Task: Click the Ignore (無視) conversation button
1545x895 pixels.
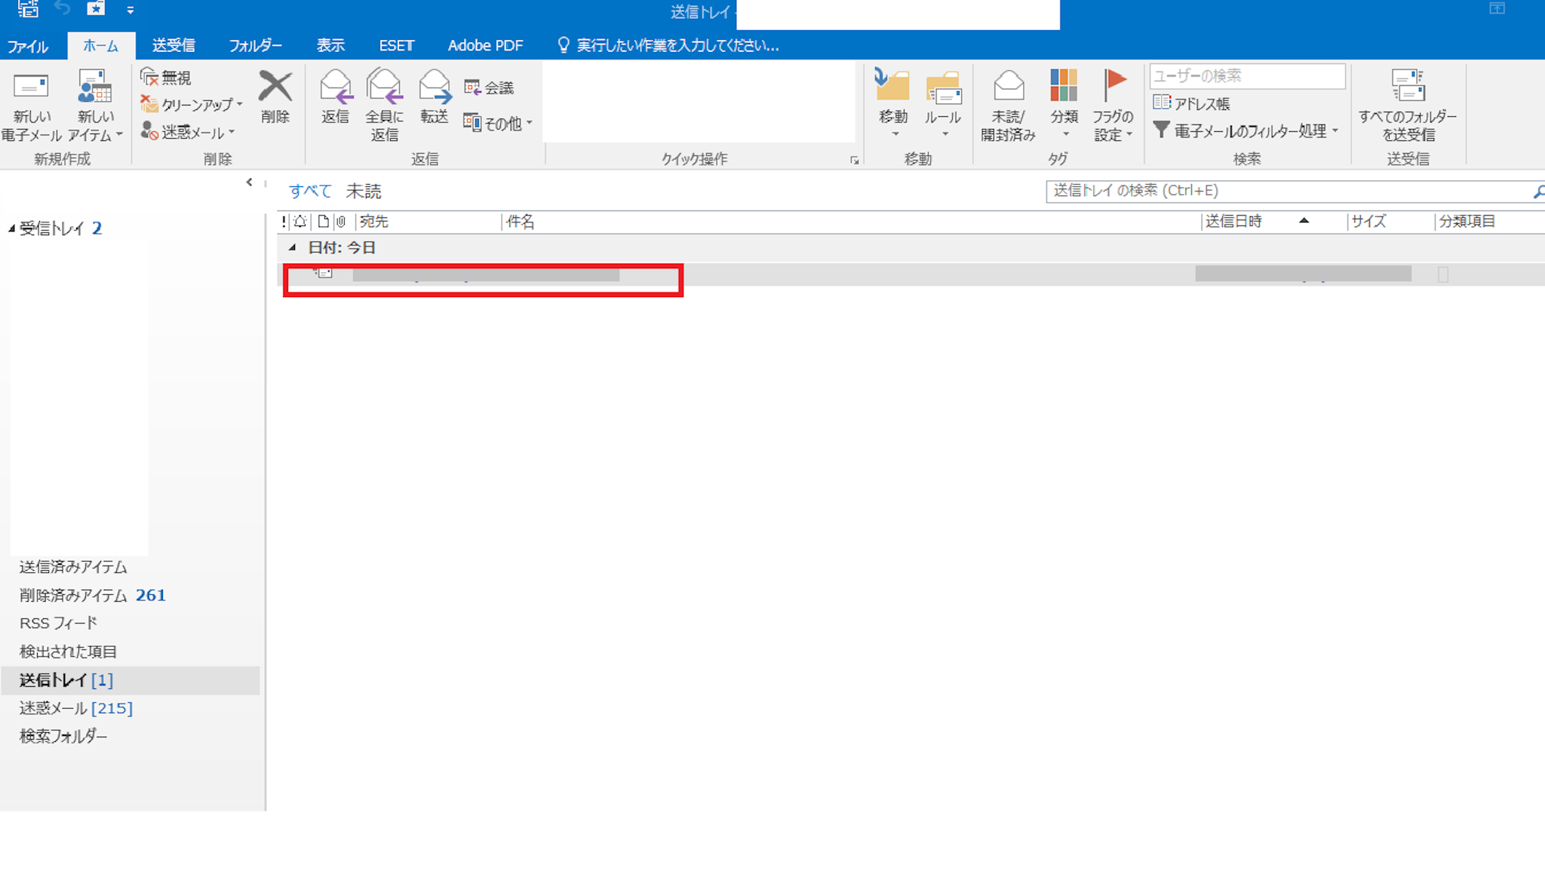Action: coord(166,77)
